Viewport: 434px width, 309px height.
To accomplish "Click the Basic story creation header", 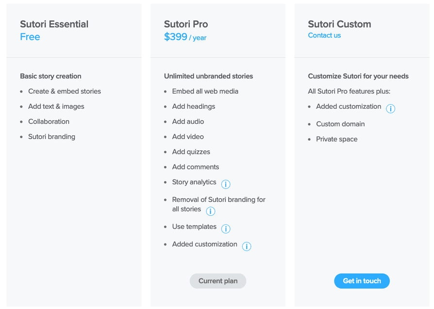I will point(50,76).
